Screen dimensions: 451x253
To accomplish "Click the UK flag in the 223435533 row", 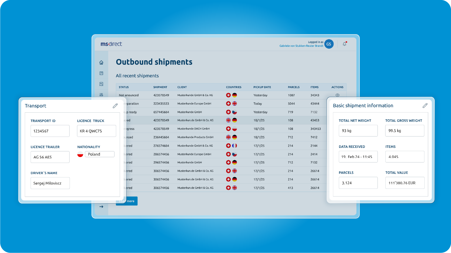I will click(x=234, y=104).
